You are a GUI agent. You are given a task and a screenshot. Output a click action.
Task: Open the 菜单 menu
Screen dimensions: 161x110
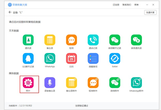tap(136, 5)
